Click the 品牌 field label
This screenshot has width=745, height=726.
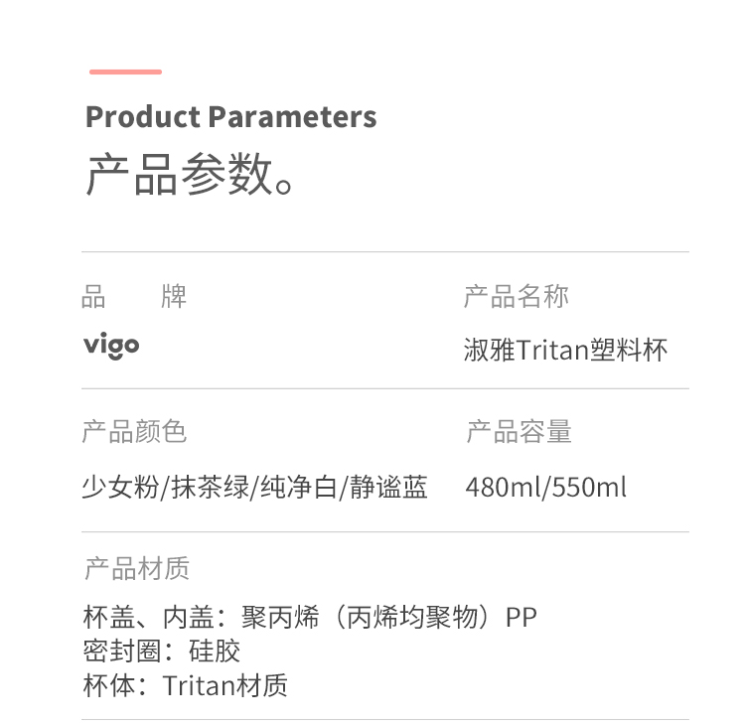coord(133,296)
